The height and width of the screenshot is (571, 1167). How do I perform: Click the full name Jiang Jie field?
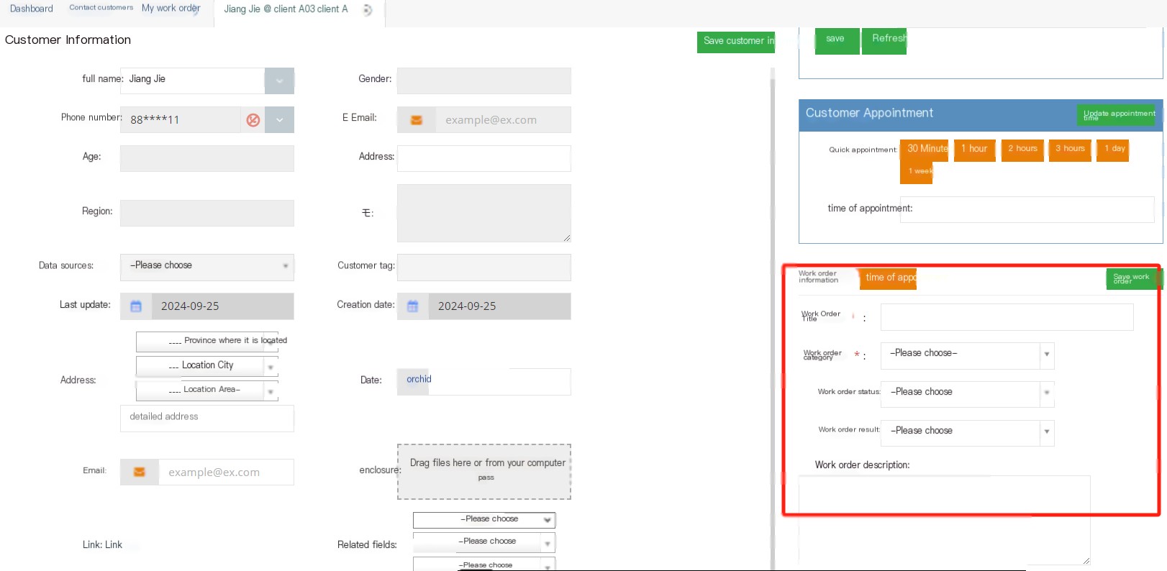(x=192, y=81)
